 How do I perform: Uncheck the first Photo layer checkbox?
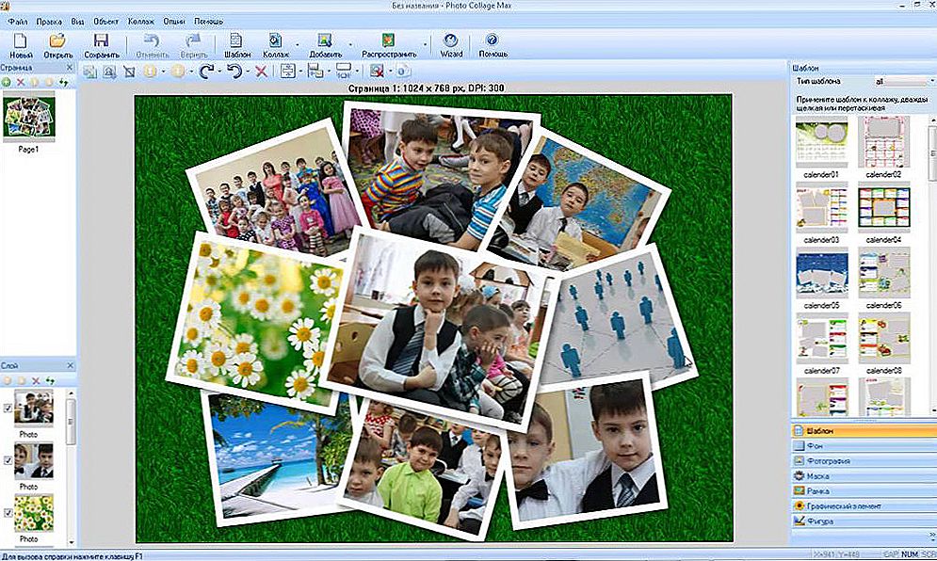coord(8,408)
